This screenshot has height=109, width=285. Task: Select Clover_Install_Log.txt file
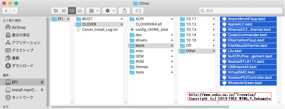pyautogui.click(x=99, y=29)
